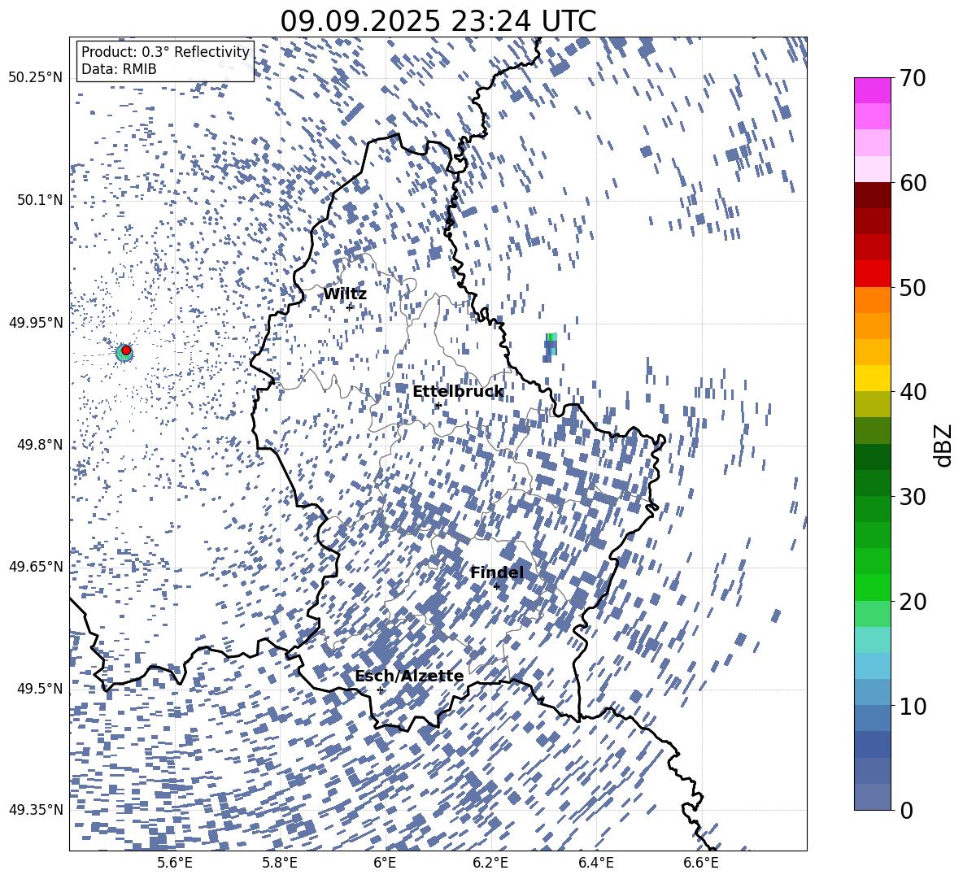963x879 pixels.
Task: Click the colorbar 0 tick label
Action: pos(906,810)
